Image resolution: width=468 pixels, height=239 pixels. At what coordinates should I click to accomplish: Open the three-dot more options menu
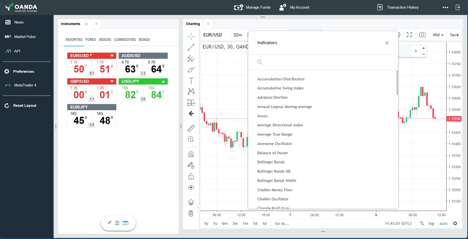(445, 7)
